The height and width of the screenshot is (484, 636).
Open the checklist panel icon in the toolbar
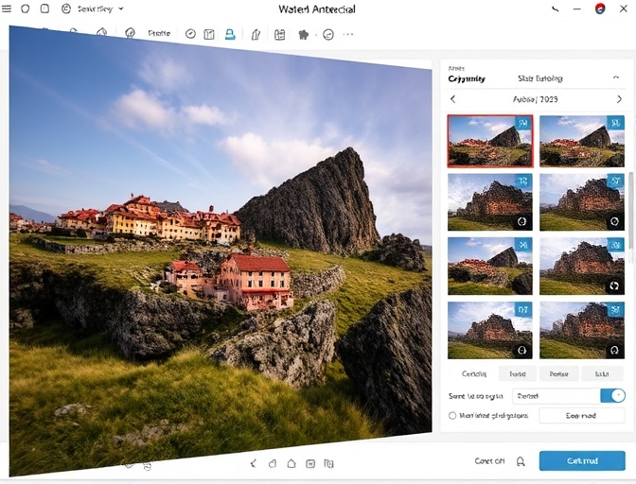click(279, 34)
